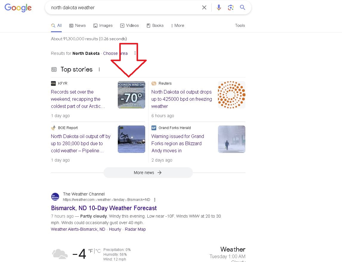Open Bismarck, ND 10-Day Weather Forecast
The height and width of the screenshot is (262, 342).
pyautogui.click(x=104, y=208)
